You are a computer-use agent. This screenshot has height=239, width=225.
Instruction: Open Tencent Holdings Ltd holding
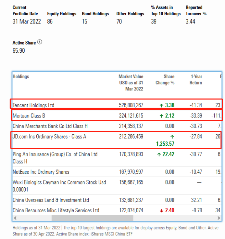tap(33, 105)
